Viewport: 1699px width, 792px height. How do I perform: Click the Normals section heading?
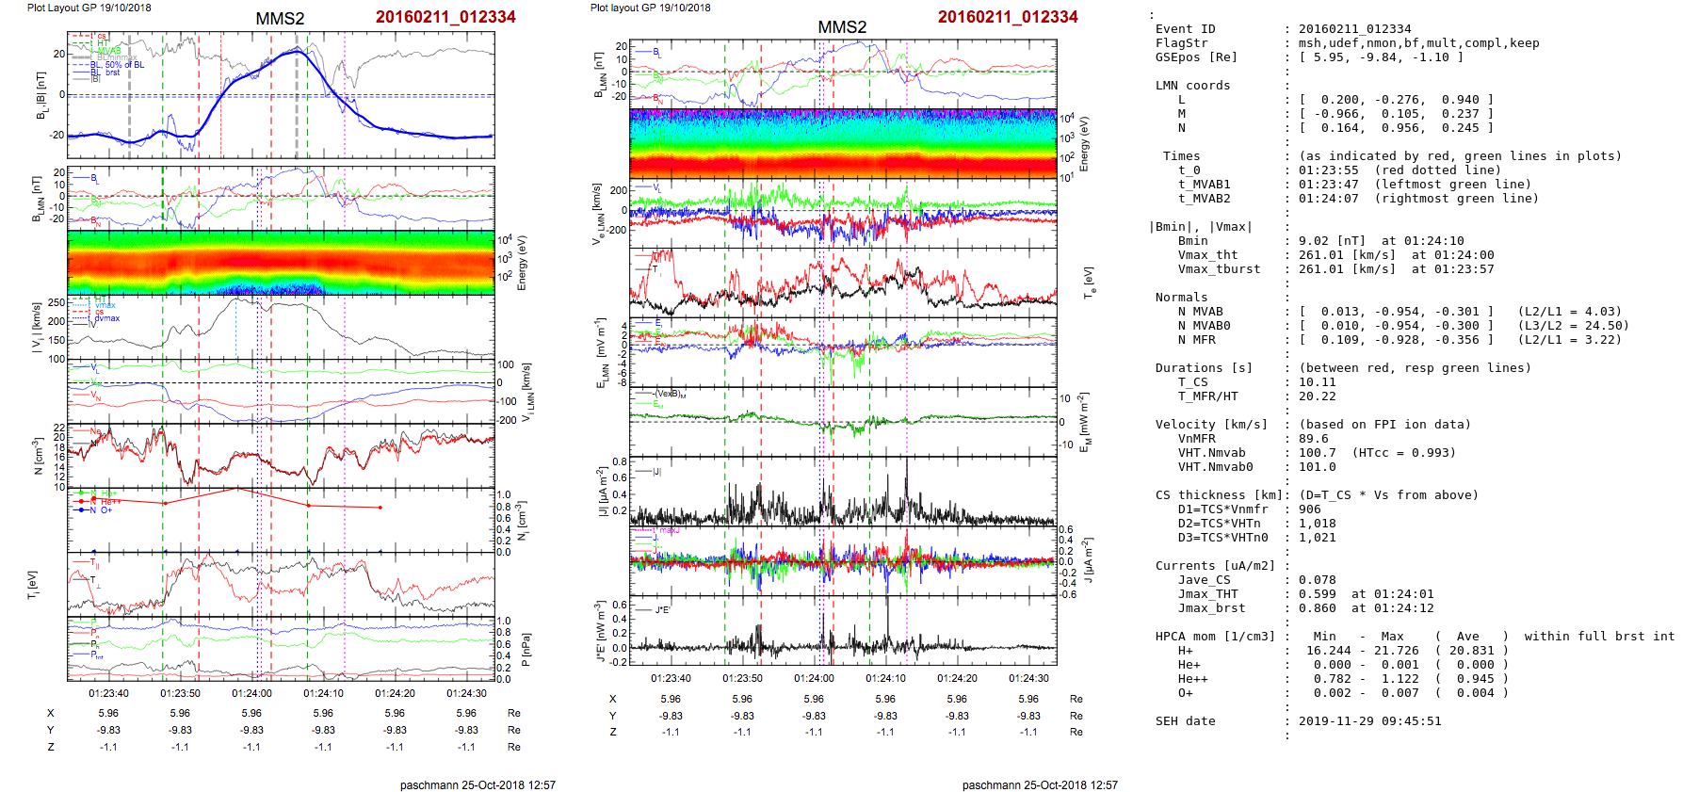[x=1181, y=298]
